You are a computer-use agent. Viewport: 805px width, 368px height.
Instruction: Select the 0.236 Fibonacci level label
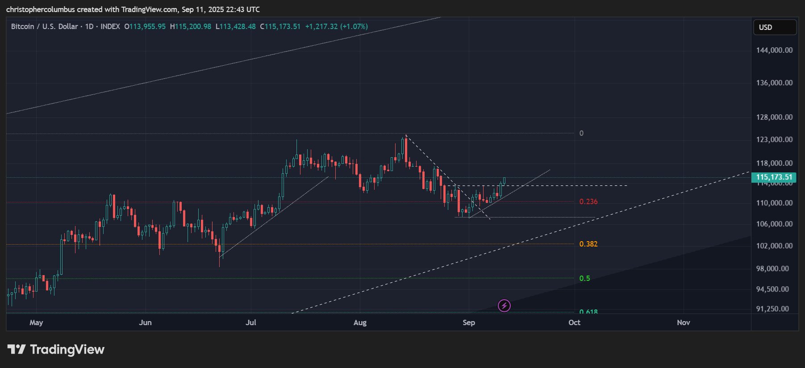[588, 202]
